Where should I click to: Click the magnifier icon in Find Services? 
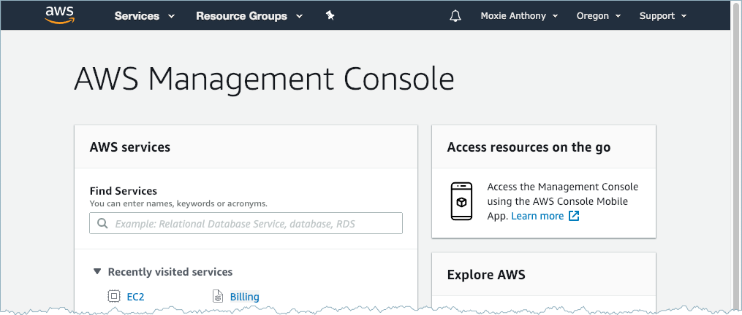point(102,223)
